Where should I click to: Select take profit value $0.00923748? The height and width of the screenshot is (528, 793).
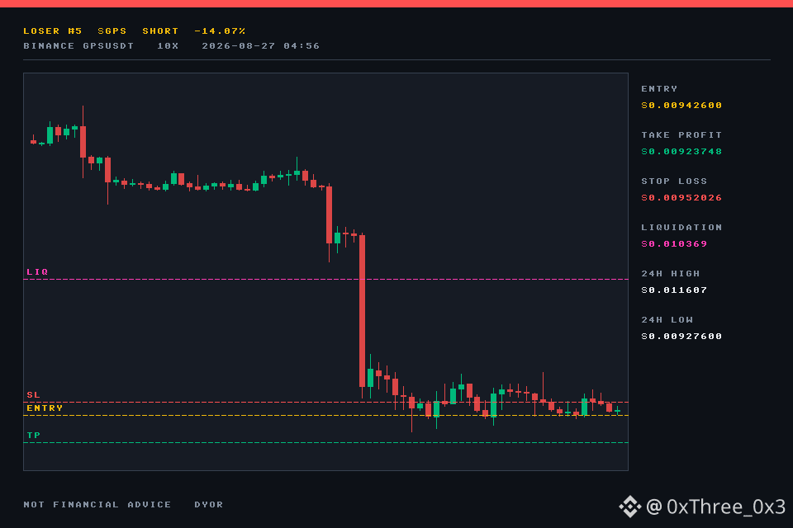tap(681, 152)
